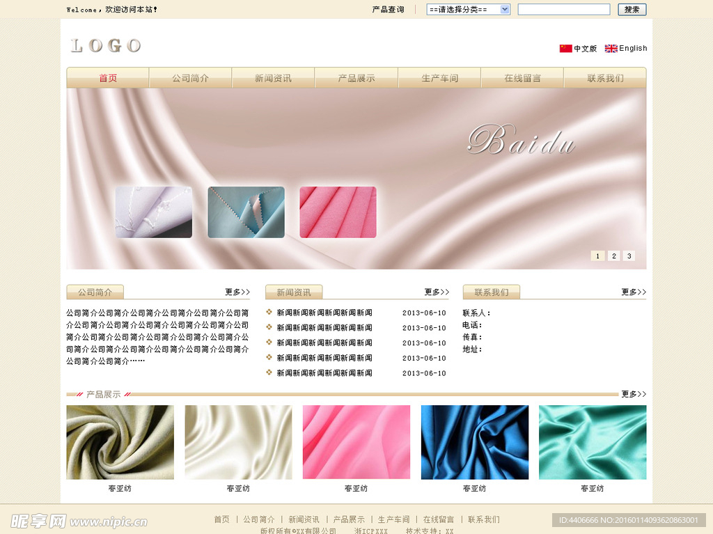Click 产品展示 in footer links
Screen dimensions: 713x534
(x=349, y=519)
